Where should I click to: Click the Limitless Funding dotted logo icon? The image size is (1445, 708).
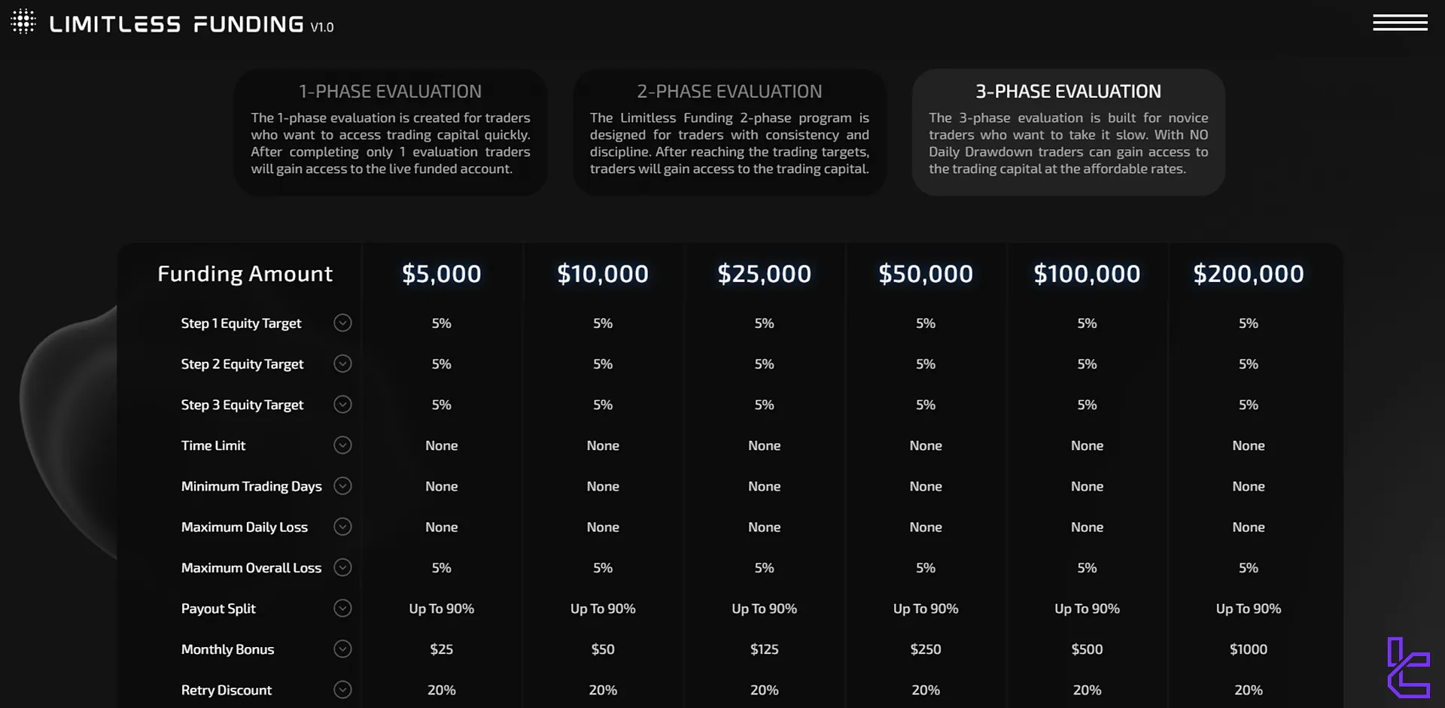click(x=23, y=22)
